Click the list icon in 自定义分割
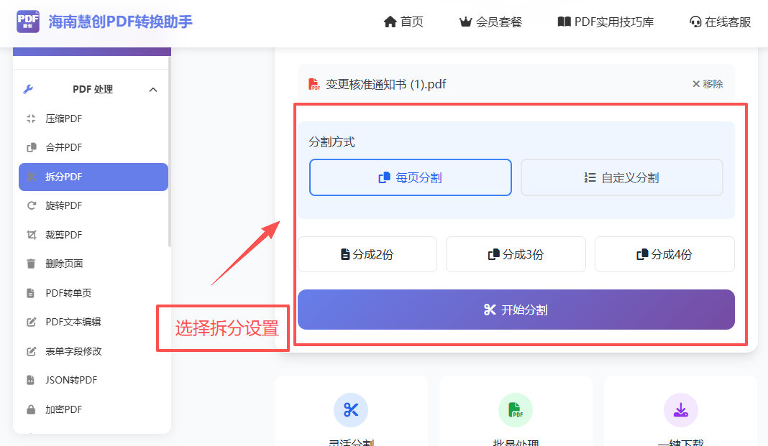Viewport: 768px width, 446px height. click(x=590, y=177)
